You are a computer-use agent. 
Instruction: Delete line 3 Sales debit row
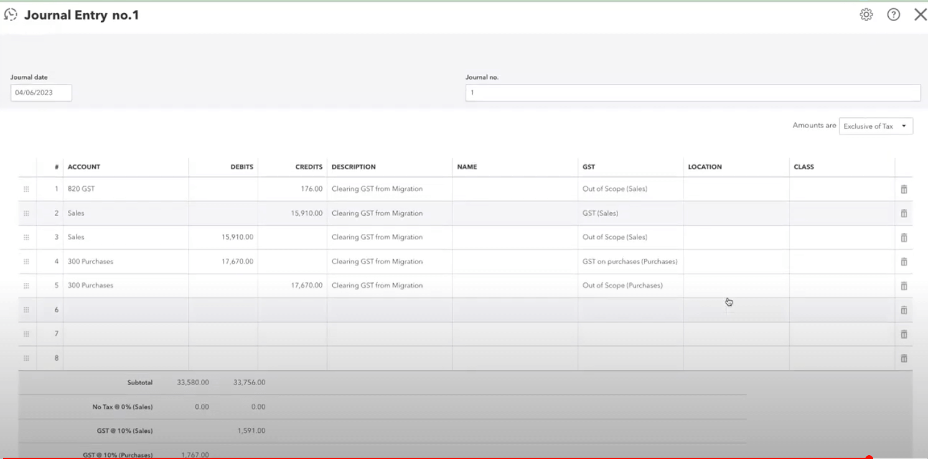[x=904, y=237]
